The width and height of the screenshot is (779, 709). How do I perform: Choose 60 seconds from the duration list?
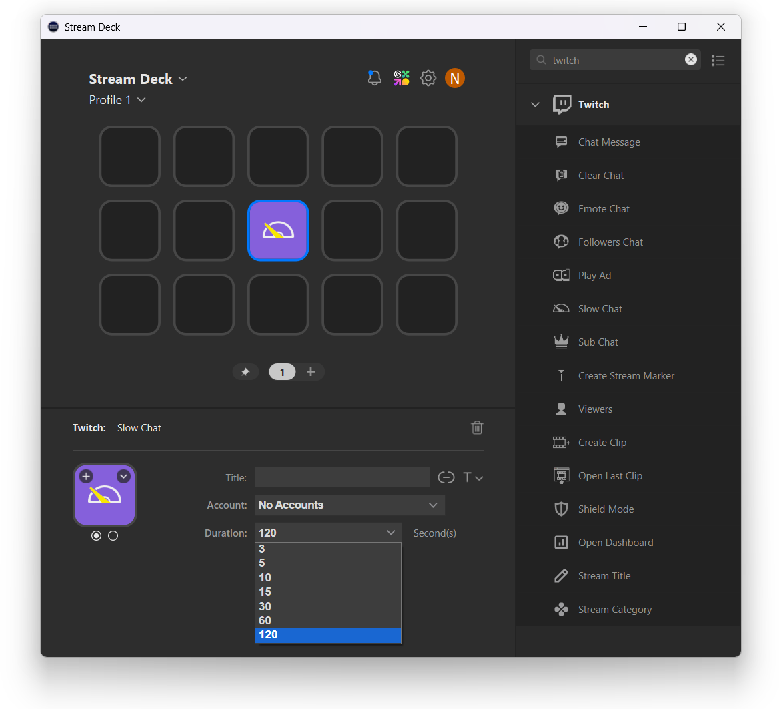(328, 620)
